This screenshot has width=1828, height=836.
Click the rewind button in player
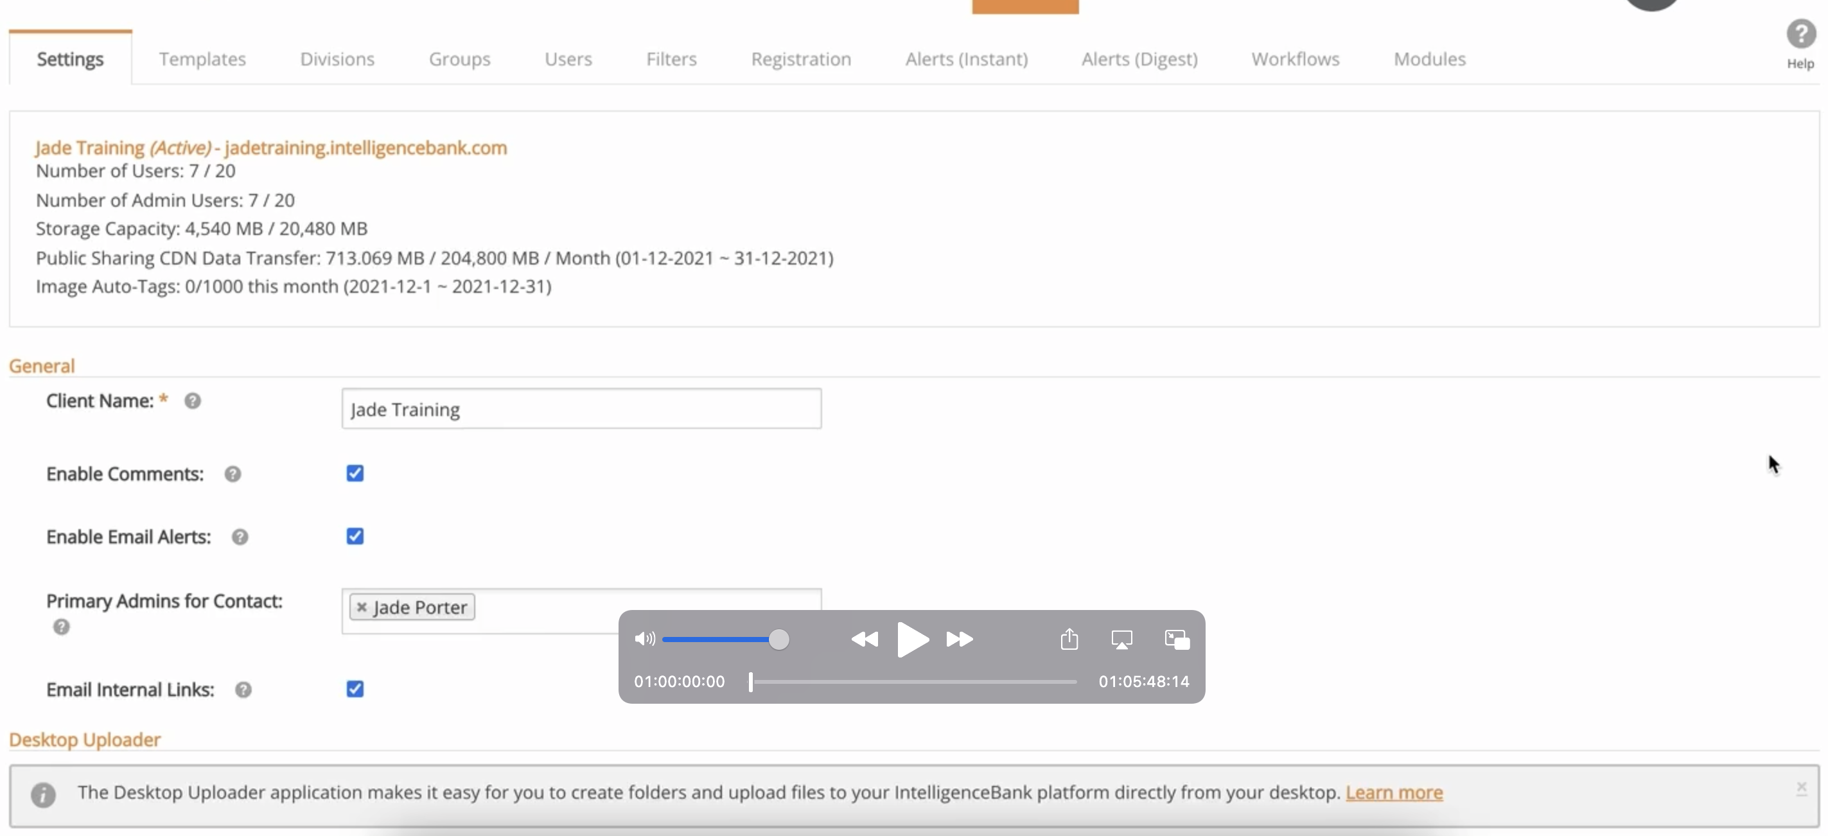pos(864,640)
